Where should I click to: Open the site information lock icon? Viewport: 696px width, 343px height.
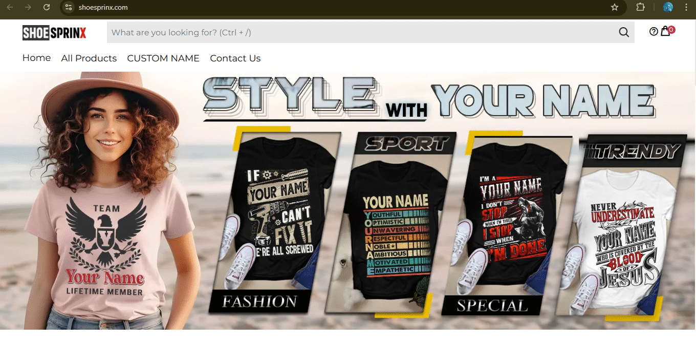[69, 8]
